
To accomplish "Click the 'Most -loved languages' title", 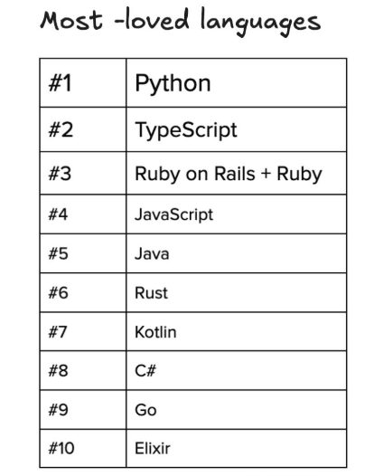I will 181,22.
